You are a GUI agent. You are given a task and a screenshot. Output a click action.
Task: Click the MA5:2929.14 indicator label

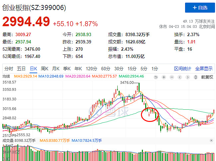tap(26, 76)
